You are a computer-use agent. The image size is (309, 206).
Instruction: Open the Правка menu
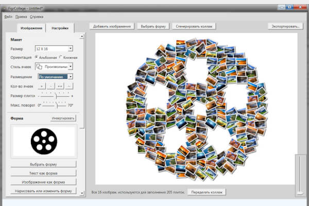click(21, 17)
